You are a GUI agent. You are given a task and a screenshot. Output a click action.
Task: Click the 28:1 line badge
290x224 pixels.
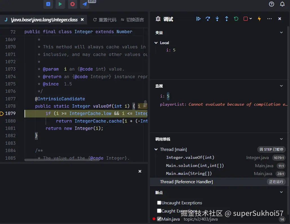tap(280, 174)
